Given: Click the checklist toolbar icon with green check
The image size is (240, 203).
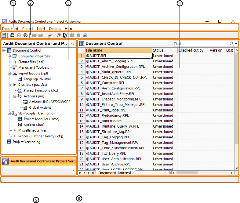Looking at the screenshot, I should (x=65, y=35).
